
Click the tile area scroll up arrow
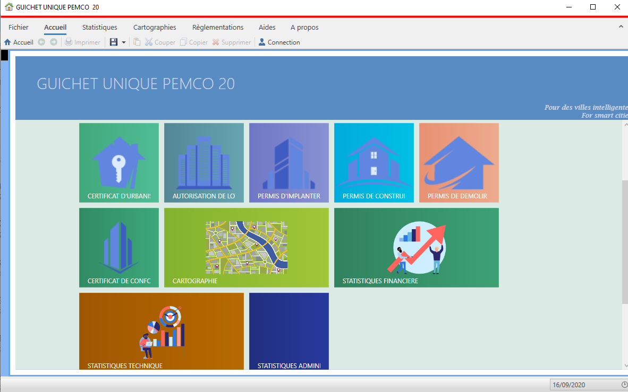625,125
